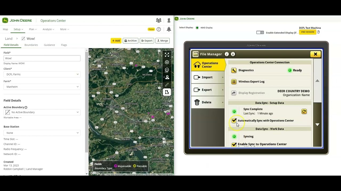This screenshot has height=191, width=341.
Task: Click the John Deere logo in Operations Center
Action: point(17,20)
